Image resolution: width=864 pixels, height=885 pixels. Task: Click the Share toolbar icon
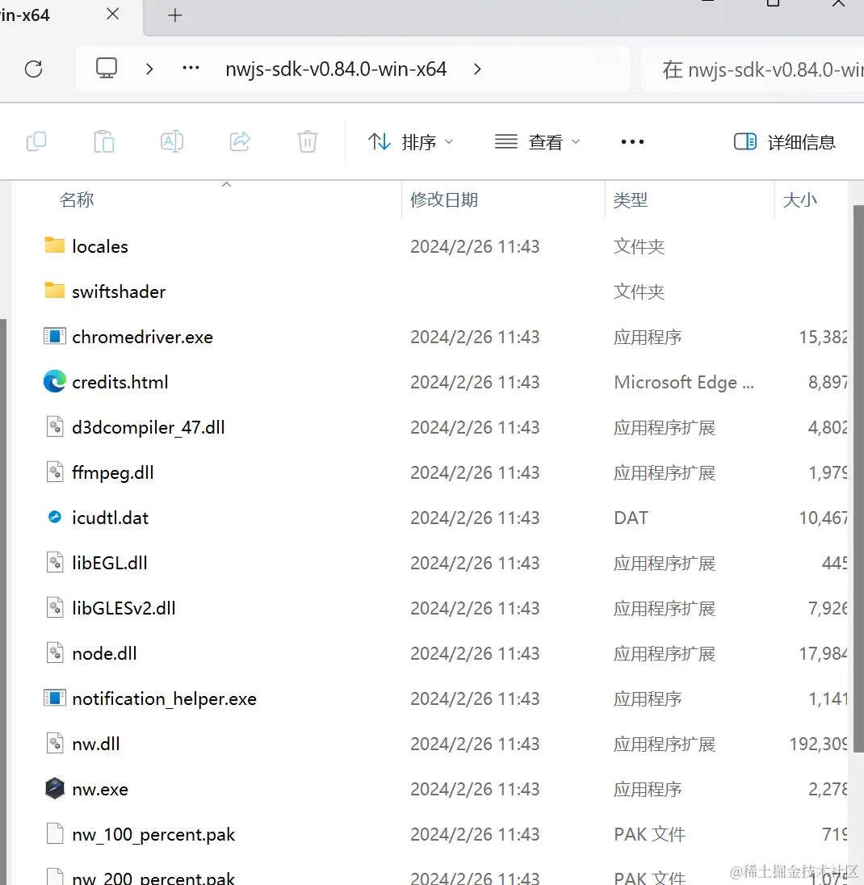click(x=240, y=141)
